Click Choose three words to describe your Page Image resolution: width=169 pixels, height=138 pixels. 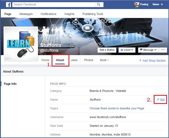(x=117, y=108)
